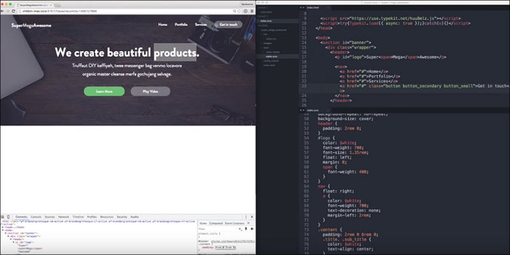Open DevTools three-dot options menu
The image size is (510, 255).
click(246, 217)
